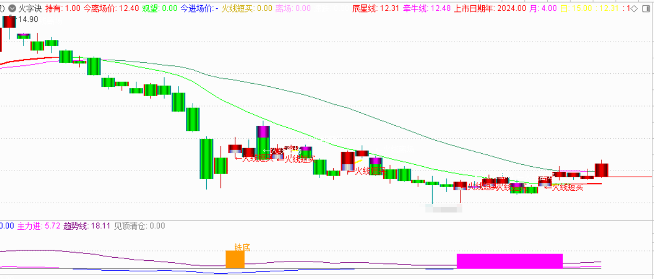The width and height of the screenshot is (654, 279).
Task: Expand the 火字诀 indicator dropdown arrow
Action: click(11, 8)
